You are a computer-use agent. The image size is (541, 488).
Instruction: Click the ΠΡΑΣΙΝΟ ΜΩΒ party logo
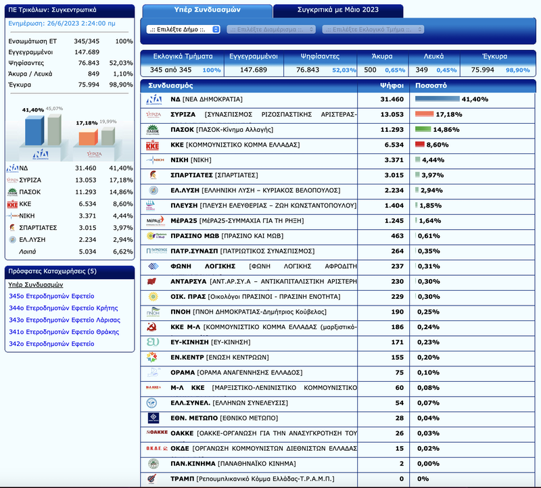point(156,236)
